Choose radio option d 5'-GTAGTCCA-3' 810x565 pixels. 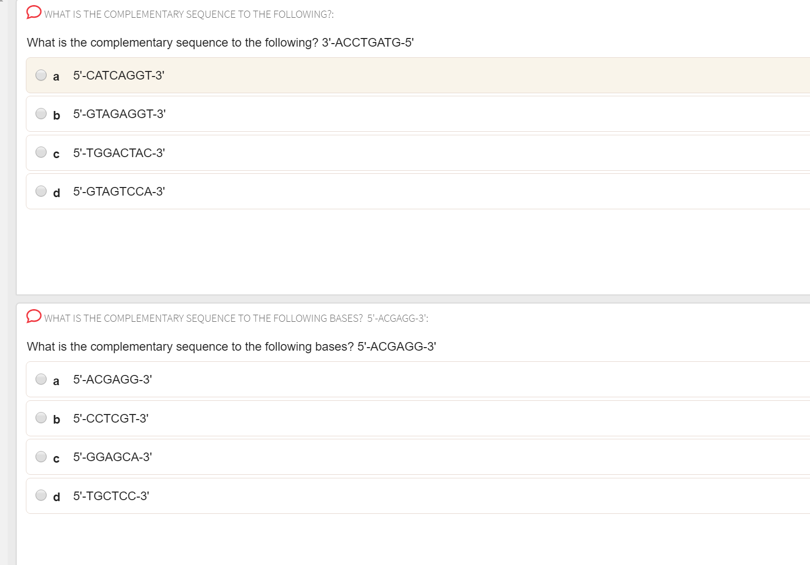click(41, 191)
